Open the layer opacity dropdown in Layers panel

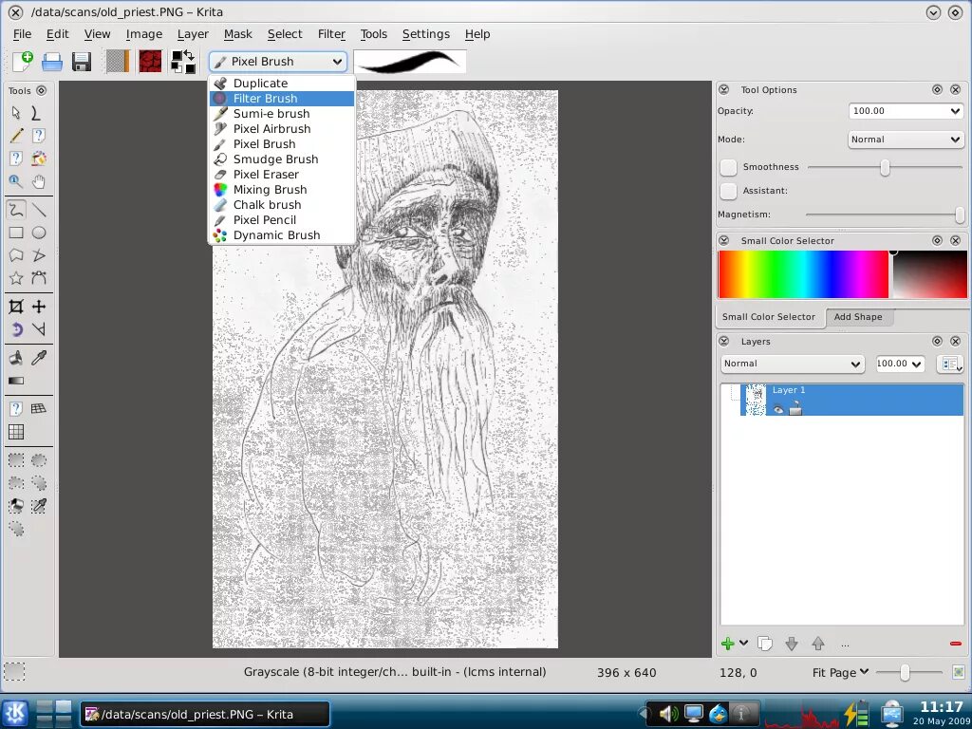[x=899, y=364]
